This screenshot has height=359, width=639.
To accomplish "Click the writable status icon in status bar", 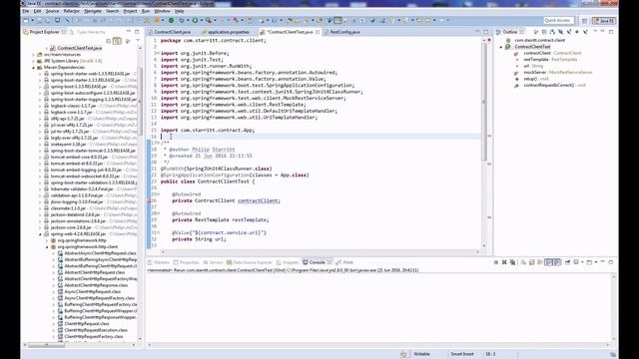I will 403,354.
